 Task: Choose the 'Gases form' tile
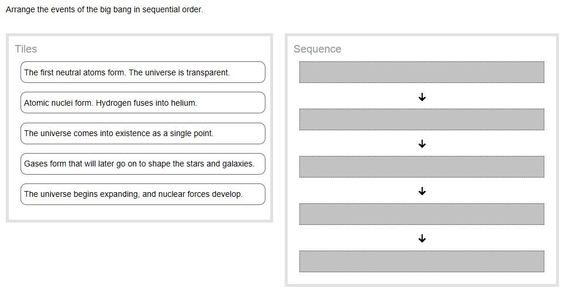click(x=143, y=164)
